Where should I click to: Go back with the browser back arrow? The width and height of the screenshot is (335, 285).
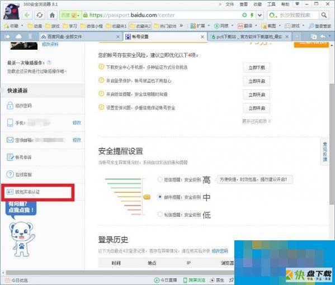tap(27, 15)
